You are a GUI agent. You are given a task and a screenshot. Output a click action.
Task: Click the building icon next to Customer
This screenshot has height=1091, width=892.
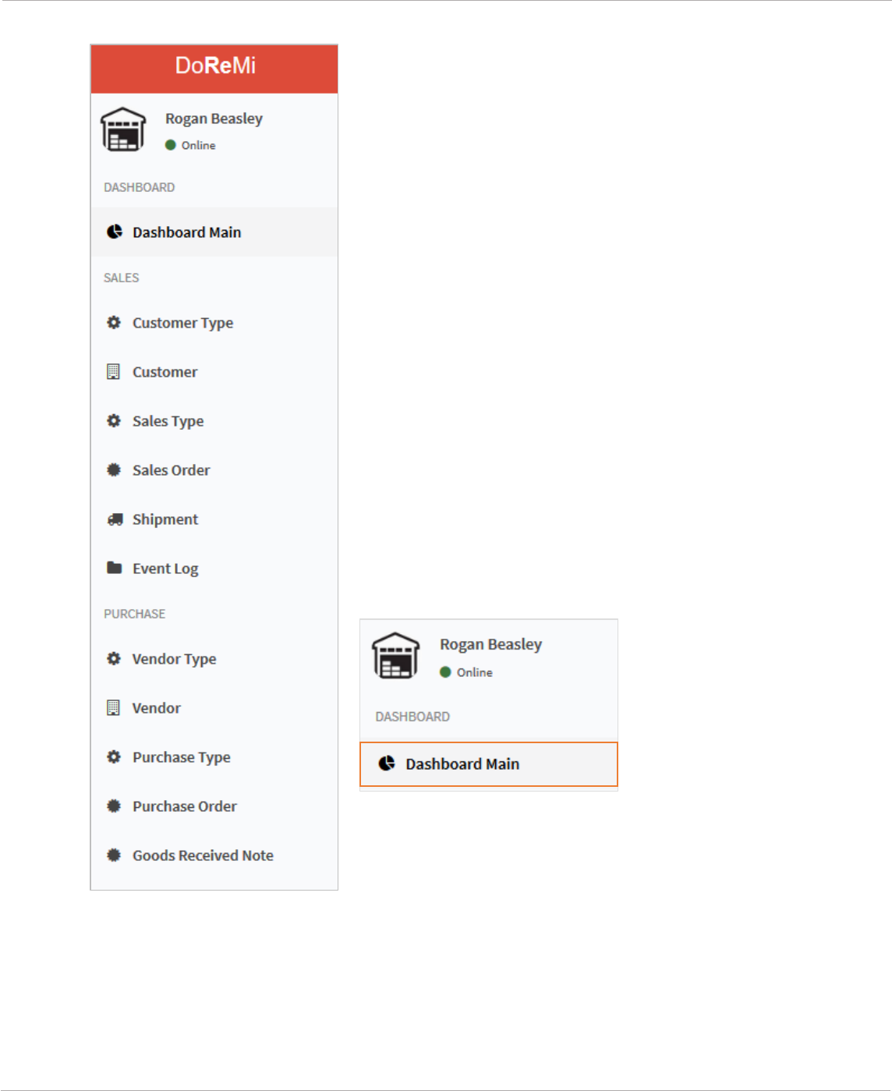pos(114,371)
